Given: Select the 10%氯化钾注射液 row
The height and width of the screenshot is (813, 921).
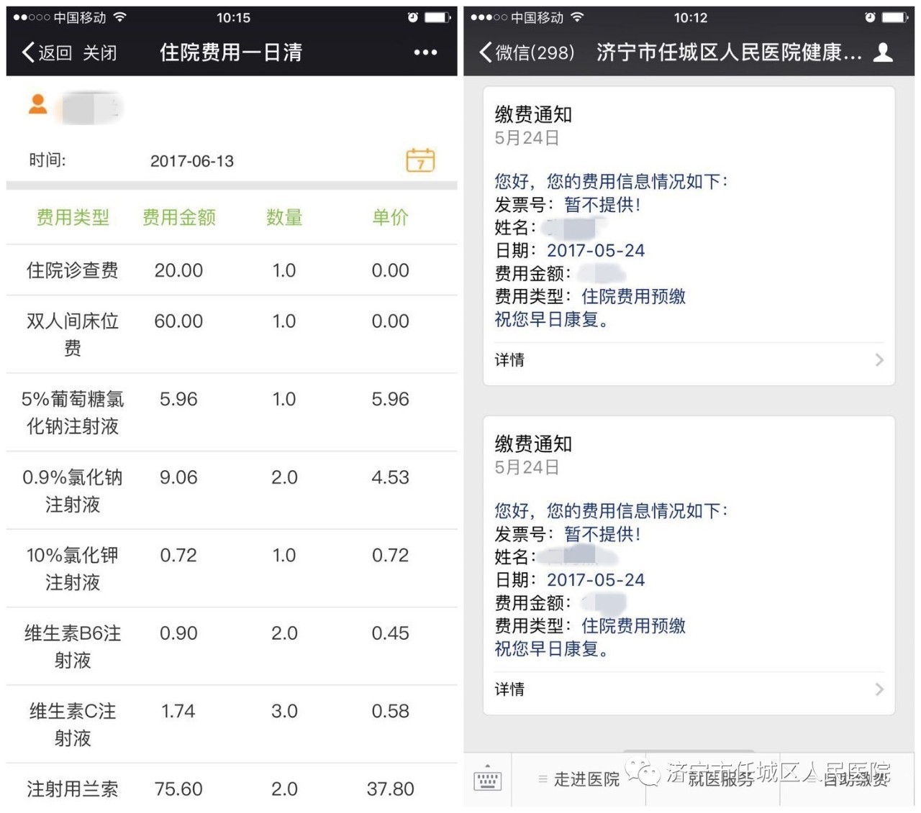Looking at the screenshot, I should click(x=232, y=569).
